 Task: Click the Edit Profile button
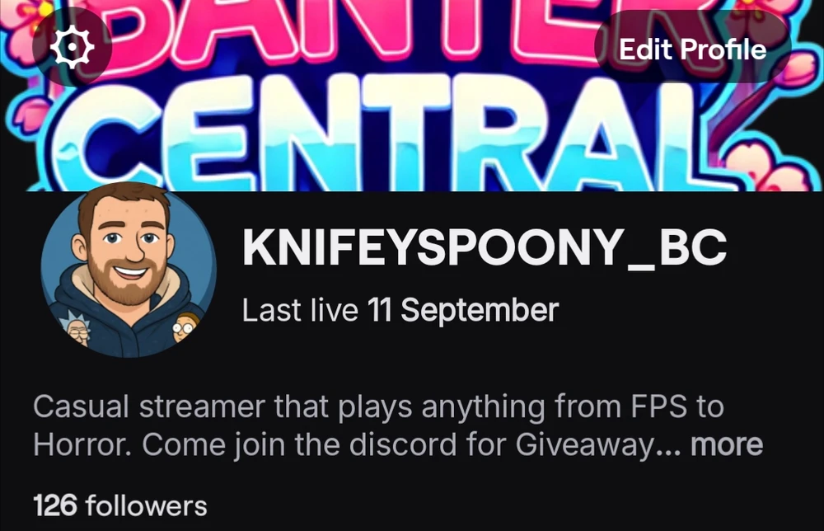(693, 49)
